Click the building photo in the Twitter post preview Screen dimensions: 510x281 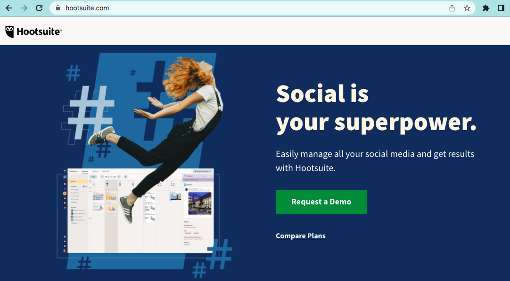[x=200, y=203]
